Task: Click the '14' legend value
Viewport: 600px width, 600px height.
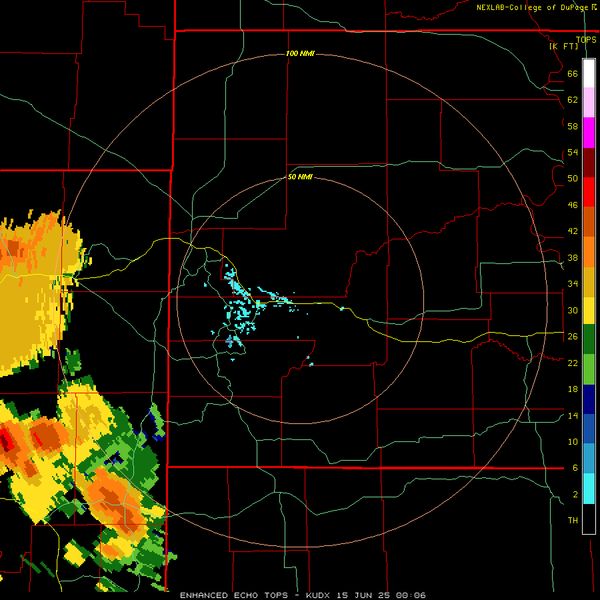Action: (x=573, y=415)
